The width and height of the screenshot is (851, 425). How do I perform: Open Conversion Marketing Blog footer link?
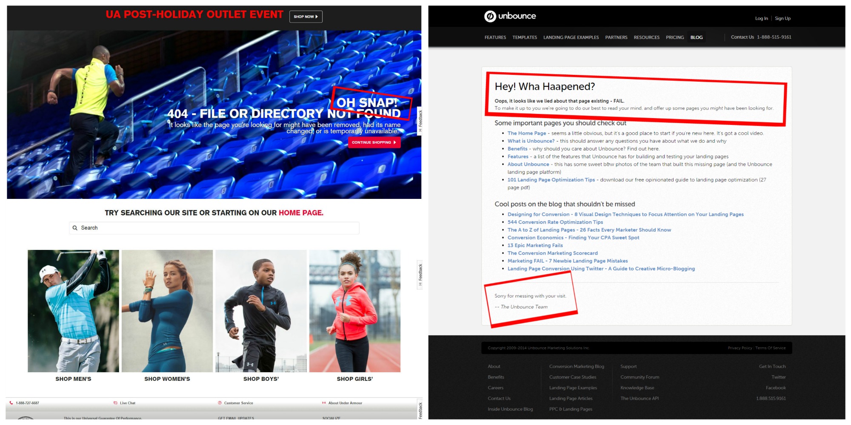click(x=577, y=366)
